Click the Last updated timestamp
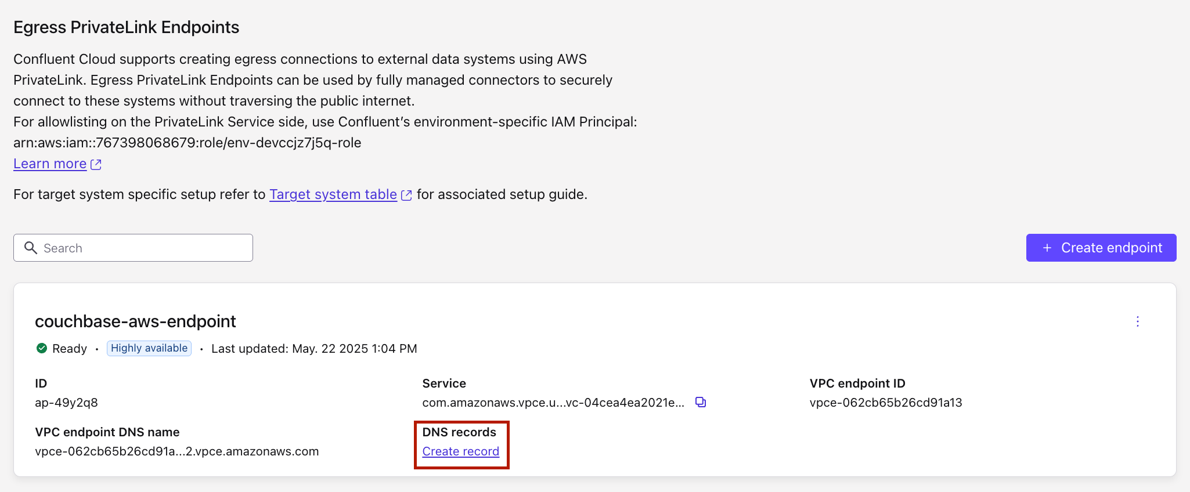The image size is (1190, 492). (x=314, y=349)
